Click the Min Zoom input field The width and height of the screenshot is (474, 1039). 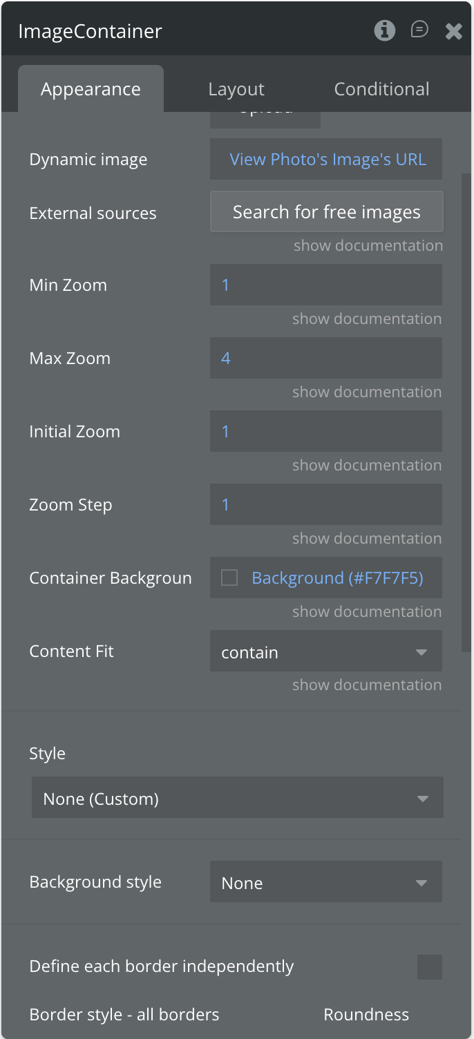click(326, 285)
